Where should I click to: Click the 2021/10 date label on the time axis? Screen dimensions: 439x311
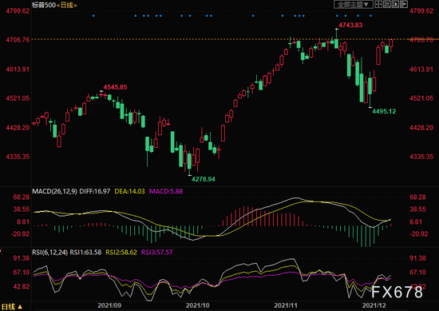(198, 305)
